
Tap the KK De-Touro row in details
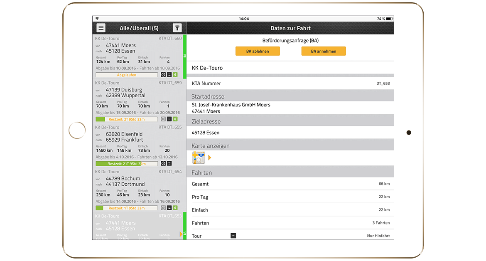[x=290, y=68]
